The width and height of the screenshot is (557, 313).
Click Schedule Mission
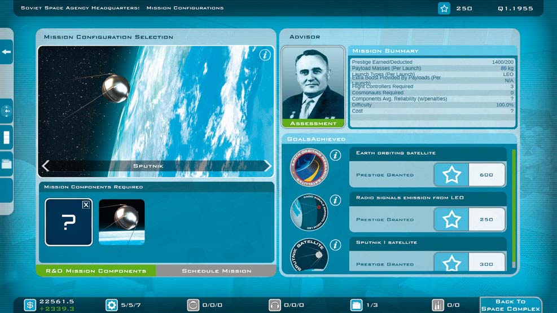pyautogui.click(x=216, y=271)
